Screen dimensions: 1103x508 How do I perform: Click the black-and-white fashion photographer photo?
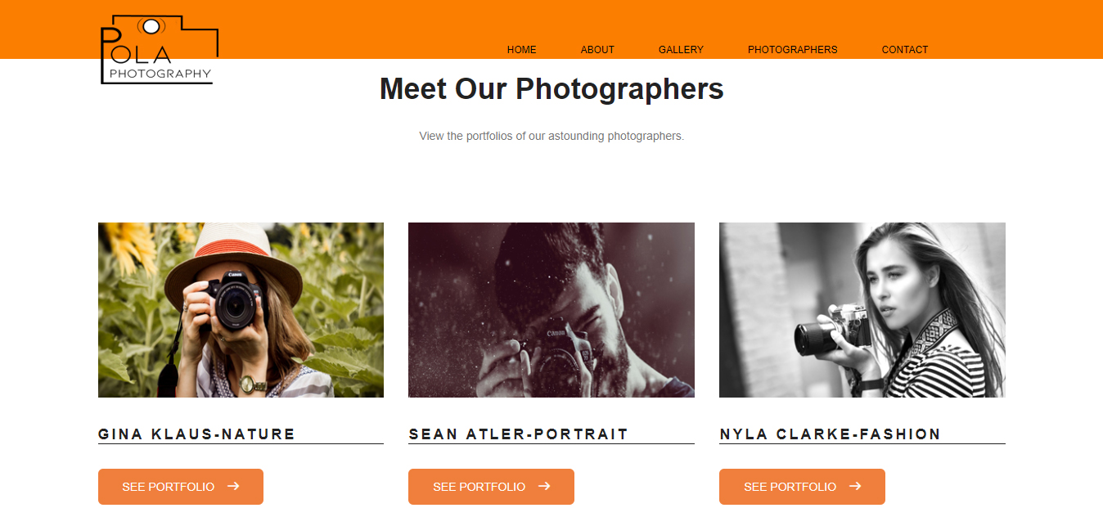tap(862, 310)
